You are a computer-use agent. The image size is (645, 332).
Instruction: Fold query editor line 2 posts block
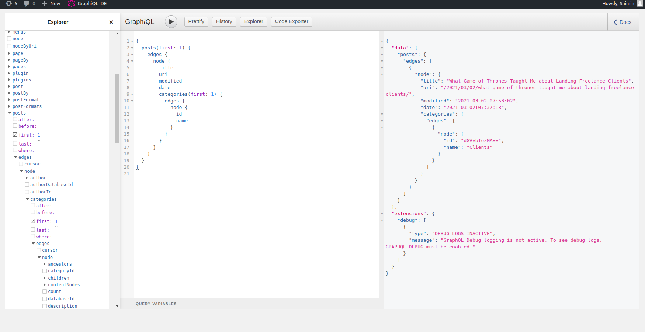[x=132, y=48]
